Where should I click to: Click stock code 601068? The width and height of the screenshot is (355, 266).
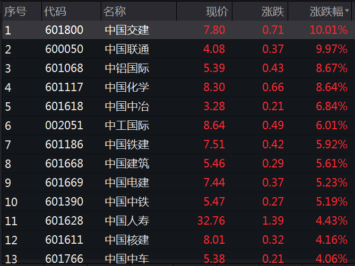tap(64, 68)
